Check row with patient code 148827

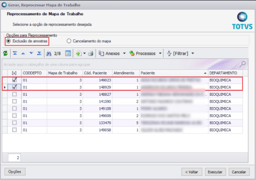[14, 94]
